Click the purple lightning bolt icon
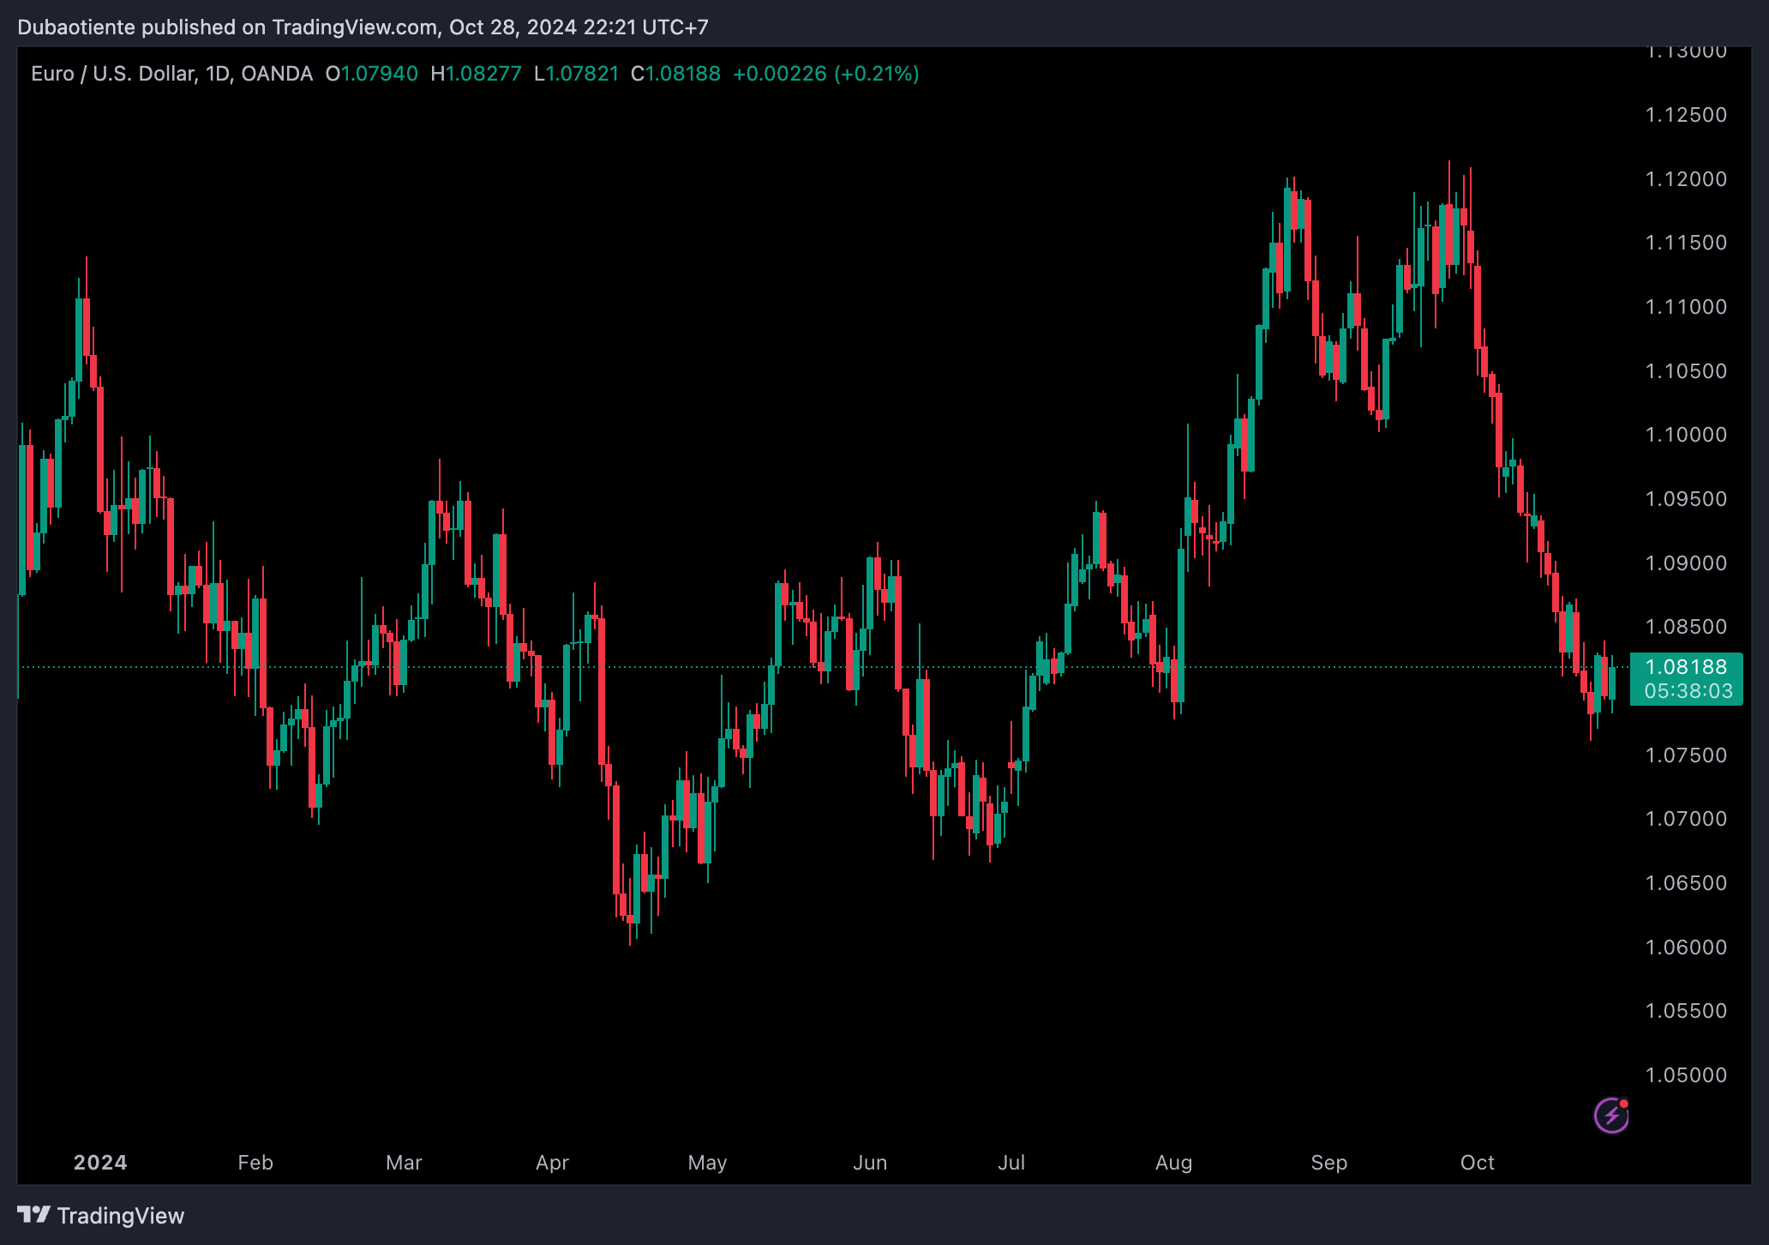Image resolution: width=1769 pixels, height=1245 pixels. coord(1611,1116)
